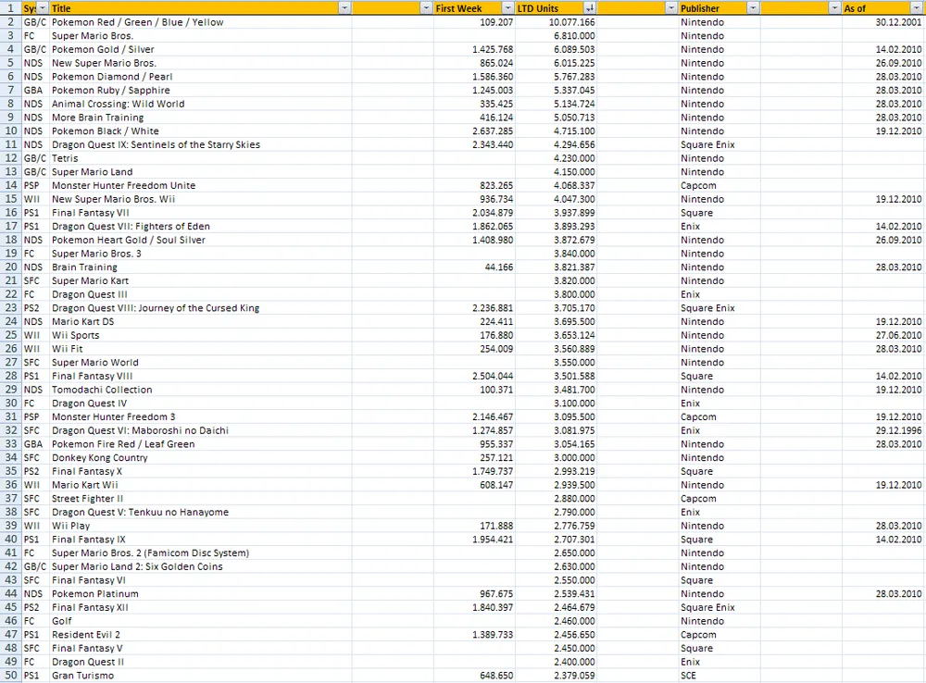Click the SCE publisher cell
926x683 pixels.
coord(691,676)
